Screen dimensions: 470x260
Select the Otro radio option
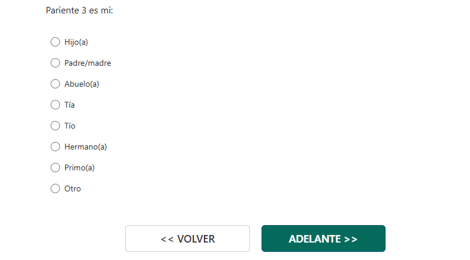point(55,188)
